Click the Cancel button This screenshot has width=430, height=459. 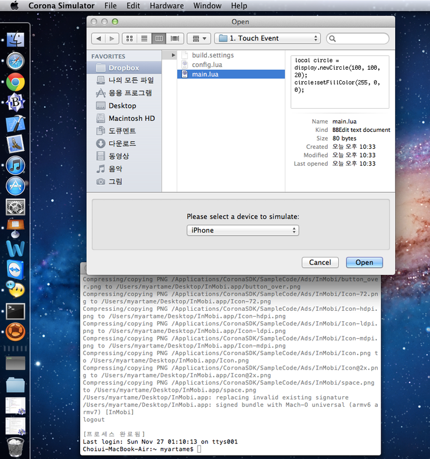click(320, 262)
